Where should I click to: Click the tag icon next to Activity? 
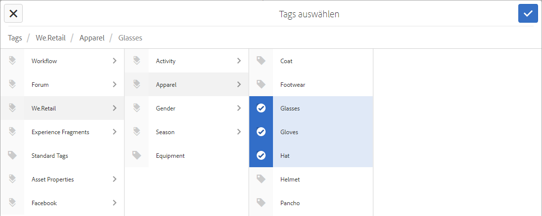pos(137,61)
